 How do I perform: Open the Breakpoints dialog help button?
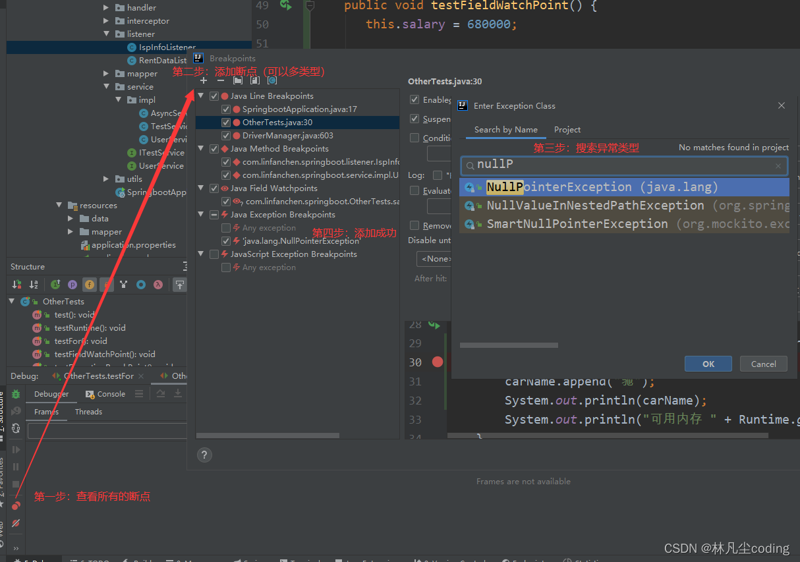coord(204,455)
